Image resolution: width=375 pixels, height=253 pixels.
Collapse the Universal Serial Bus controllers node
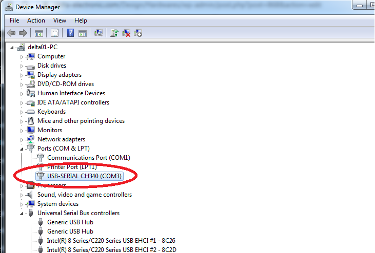[22, 213]
